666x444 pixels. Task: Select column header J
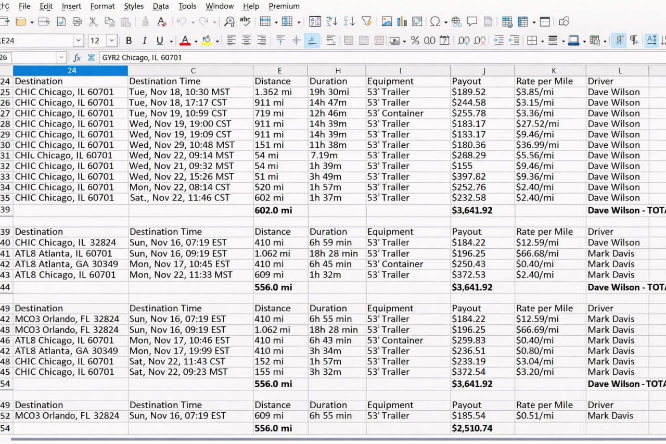[483, 70]
